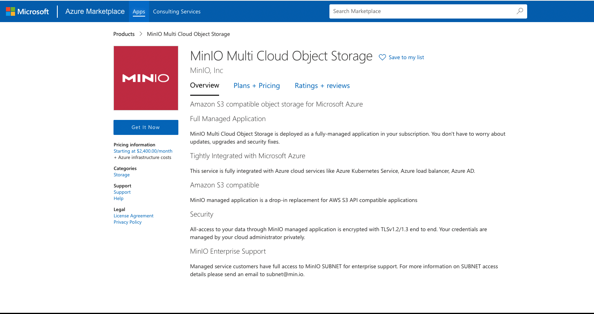Click the search magnifier icon
The width and height of the screenshot is (594, 314).
520,11
